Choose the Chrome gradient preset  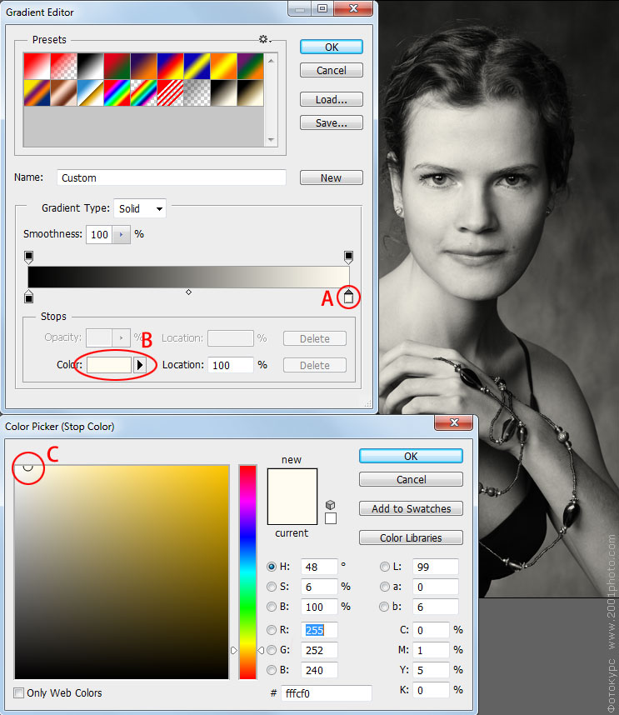pos(90,93)
